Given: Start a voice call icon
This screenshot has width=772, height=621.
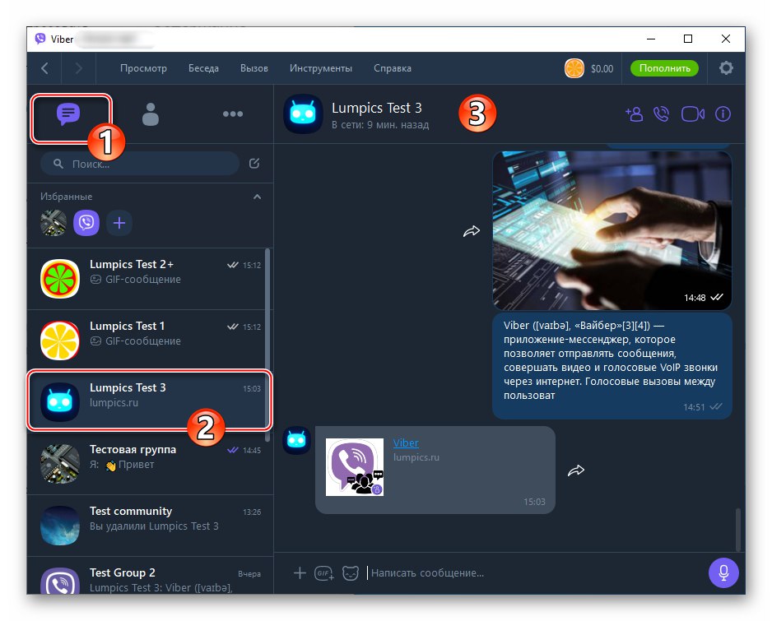Looking at the screenshot, I should tap(661, 114).
